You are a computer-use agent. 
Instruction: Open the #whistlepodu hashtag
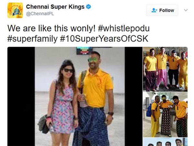[x=124, y=29]
